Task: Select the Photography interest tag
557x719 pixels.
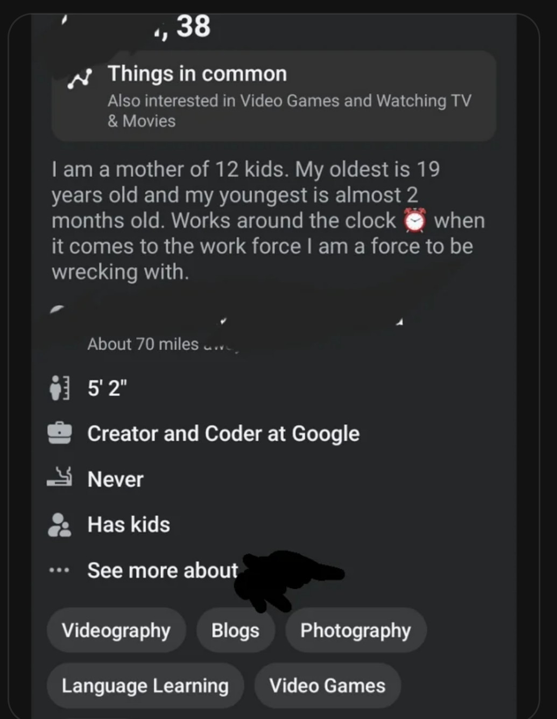Action: coord(356,630)
